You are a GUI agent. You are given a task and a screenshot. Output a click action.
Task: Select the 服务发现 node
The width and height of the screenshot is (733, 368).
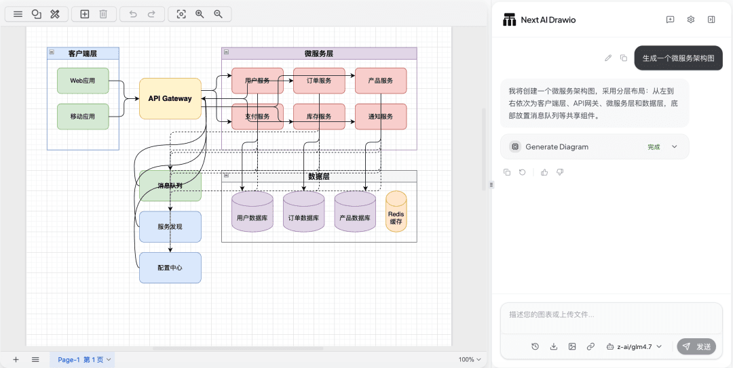(170, 227)
